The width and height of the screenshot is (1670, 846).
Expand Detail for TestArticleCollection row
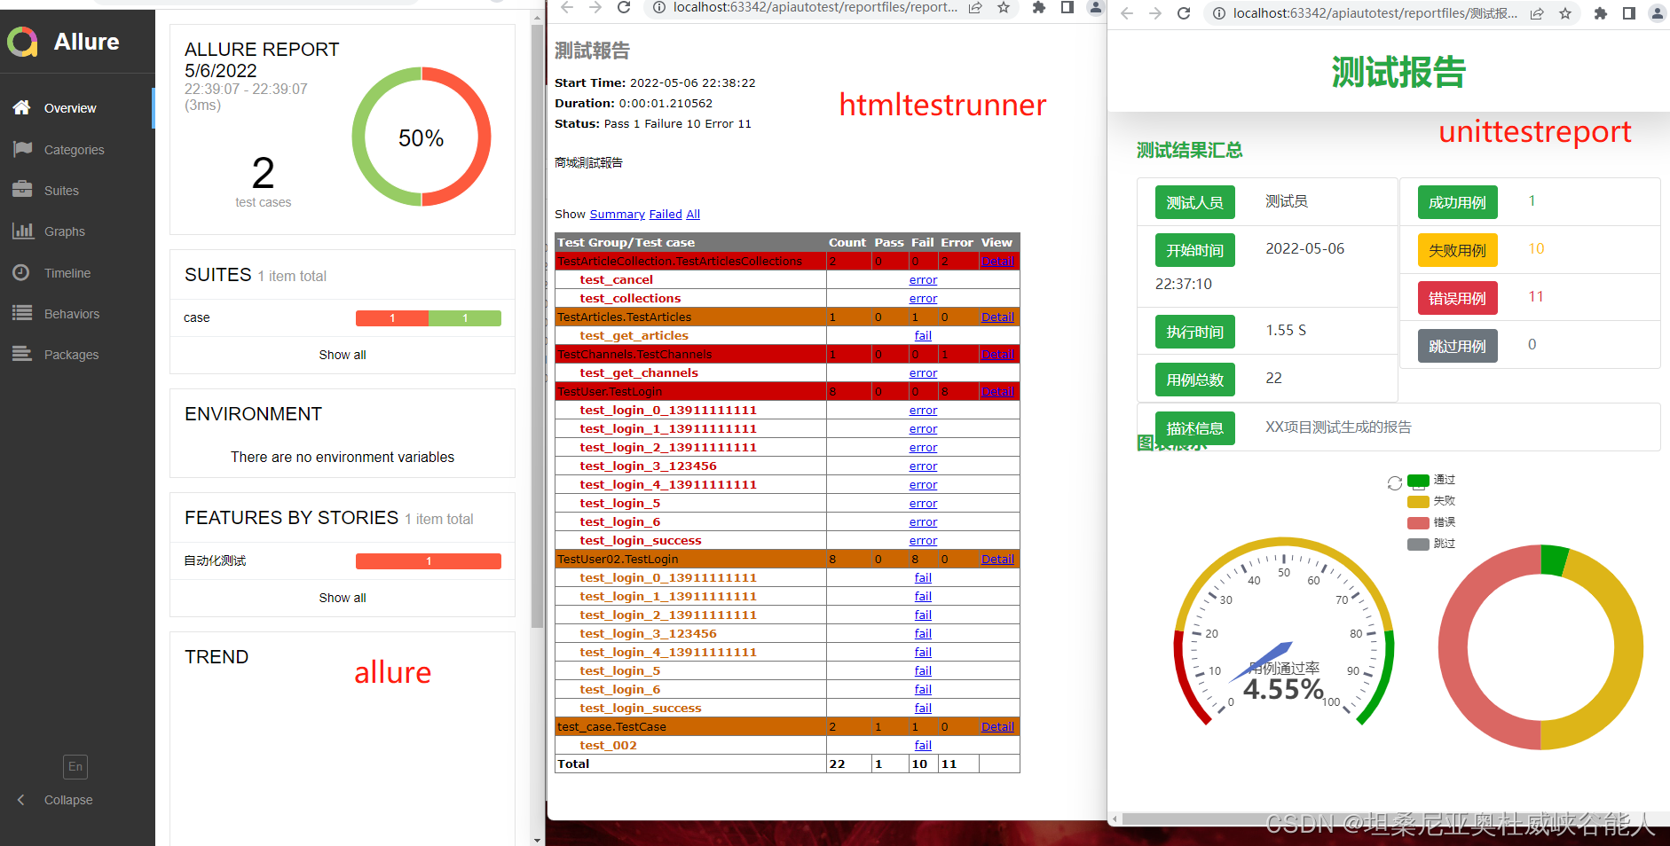[x=997, y=262]
